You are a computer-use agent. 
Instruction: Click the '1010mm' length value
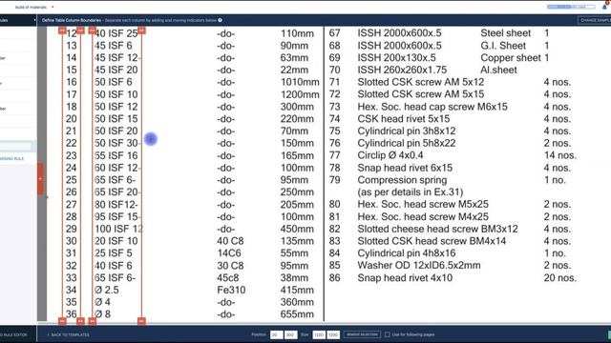(x=300, y=82)
